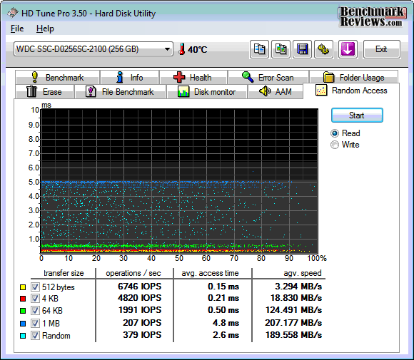This screenshot has height=360, width=414.
Task: Click the copy info to clipboard icon
Action: click(259, 49)
